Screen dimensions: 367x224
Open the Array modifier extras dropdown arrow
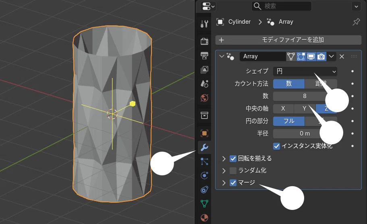tap(331, 56)
